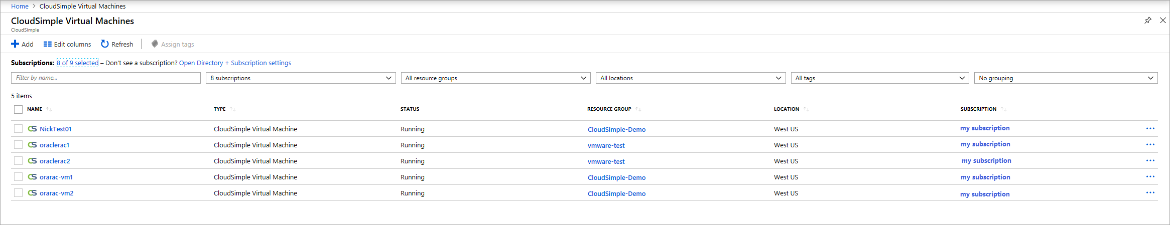Image resolution: width=1170 pixels, height=225 pixels.
Task: Click the Assign tags button
Action: coord(172,44)
